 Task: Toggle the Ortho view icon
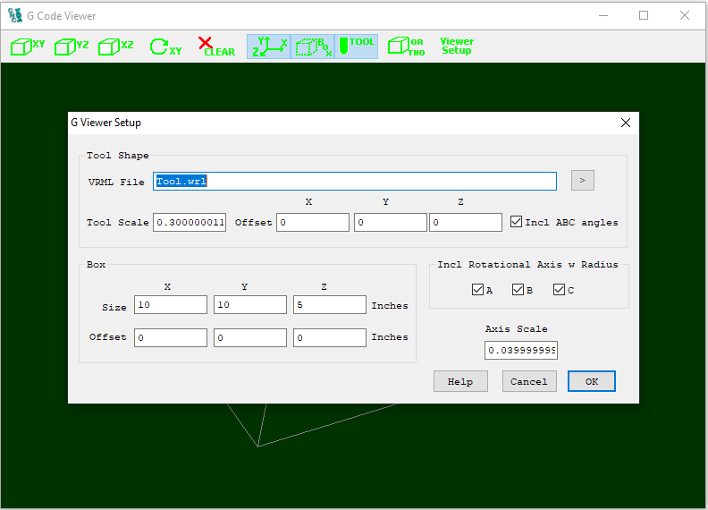click(x=406, y=47)
